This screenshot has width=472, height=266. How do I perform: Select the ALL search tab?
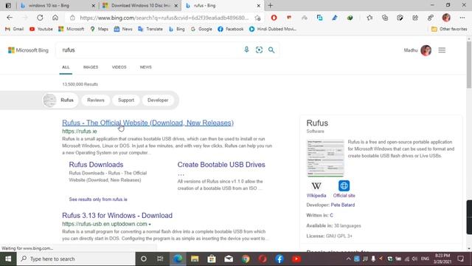coord(66,67)
